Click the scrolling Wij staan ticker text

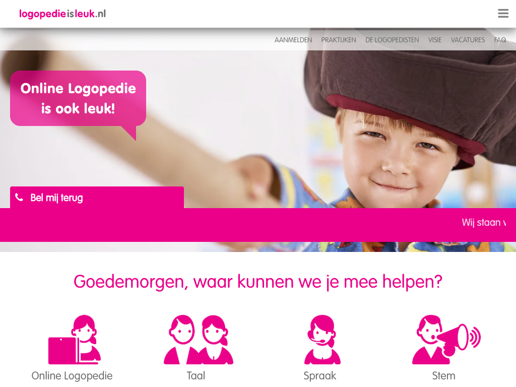tap(484, 223)
